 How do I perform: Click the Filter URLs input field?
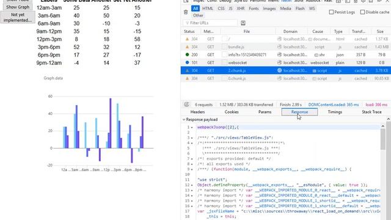tap(210, 23)
